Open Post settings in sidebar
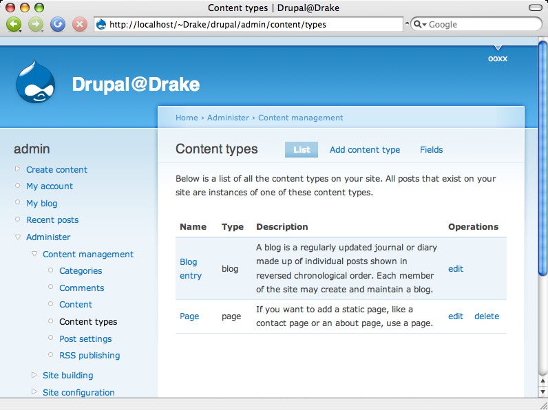The width and height of the screenshot is (548, 410). pyautogui.click(x=85, y=338)
